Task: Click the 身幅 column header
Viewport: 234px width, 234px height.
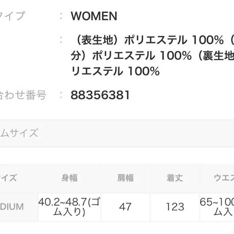Action: coord(69,178)
